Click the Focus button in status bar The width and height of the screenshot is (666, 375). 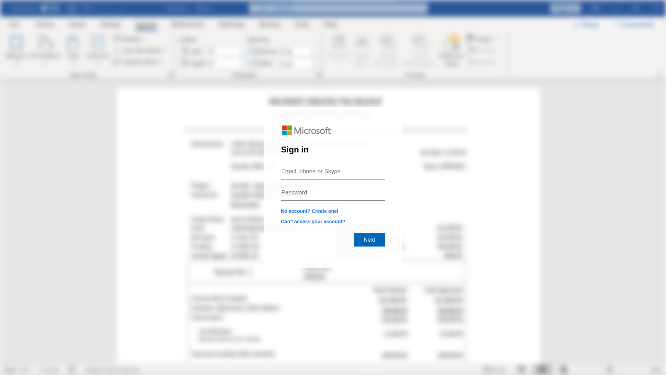coord(495,369)
